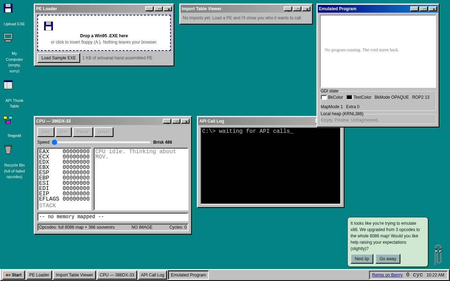Switch to Emulated Program in taskbar
The width and height of the screenshot is (450, 281).
click(188, 275)
